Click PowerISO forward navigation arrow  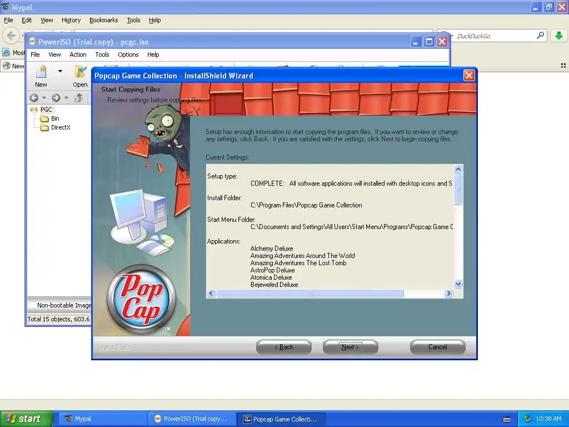pyautogui.click(x=56, y=98)
